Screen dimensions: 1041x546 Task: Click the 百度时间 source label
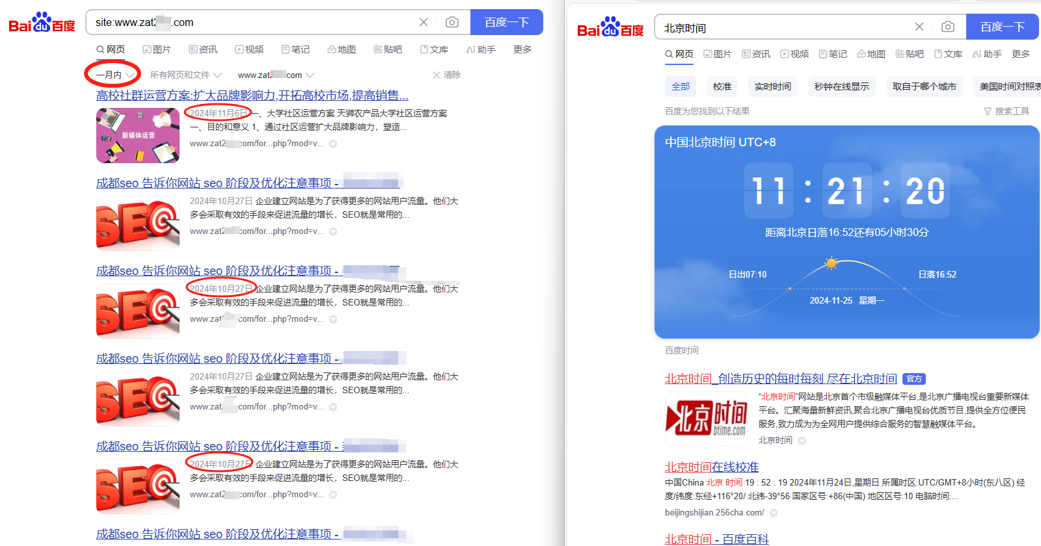[x=682, y=350]
